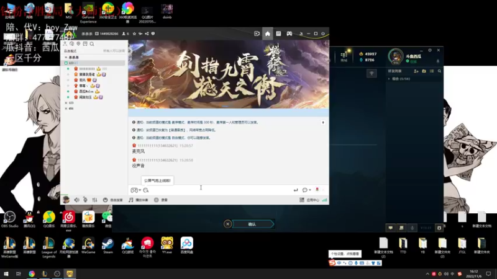Image resolution: width=497 pixels, height=279 pixels.
Task: Click the enter send icon in chat bar
Action: click(296, 190)
